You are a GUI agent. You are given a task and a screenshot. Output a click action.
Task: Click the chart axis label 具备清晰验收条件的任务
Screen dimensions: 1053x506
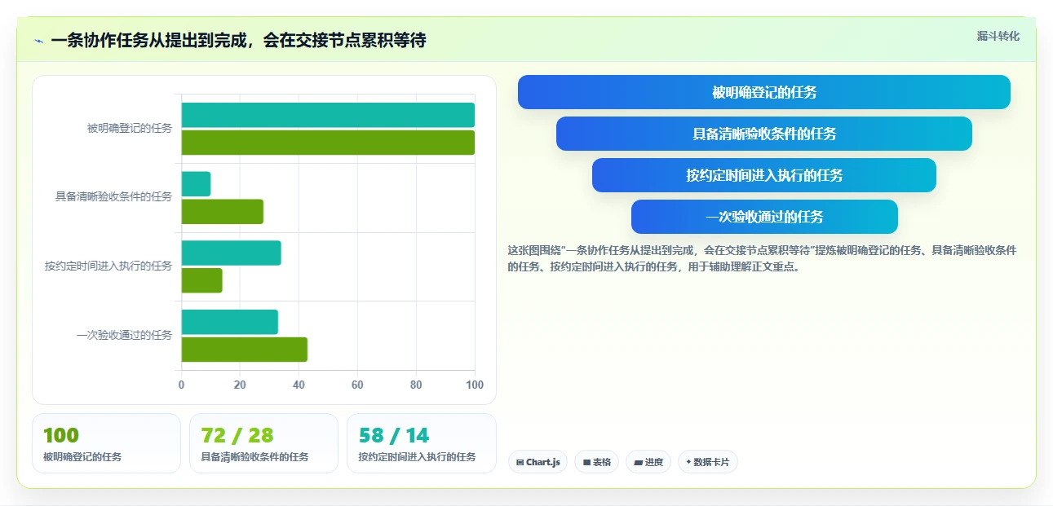click(x=113, y=197)
